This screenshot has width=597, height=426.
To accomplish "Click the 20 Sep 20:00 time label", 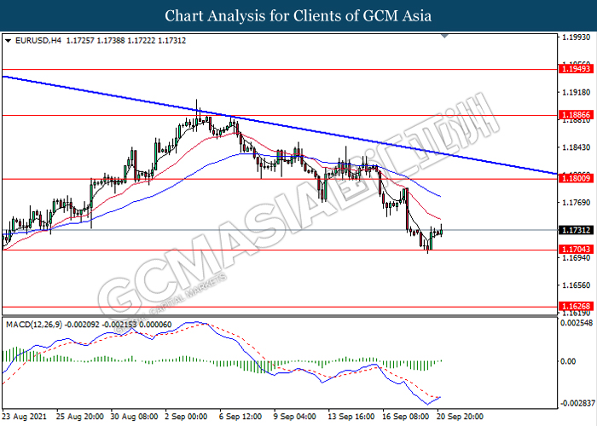I will pos(460,417).
